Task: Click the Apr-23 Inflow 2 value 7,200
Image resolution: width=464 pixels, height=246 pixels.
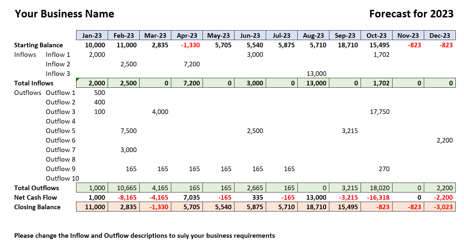Action: click(192, 64)
